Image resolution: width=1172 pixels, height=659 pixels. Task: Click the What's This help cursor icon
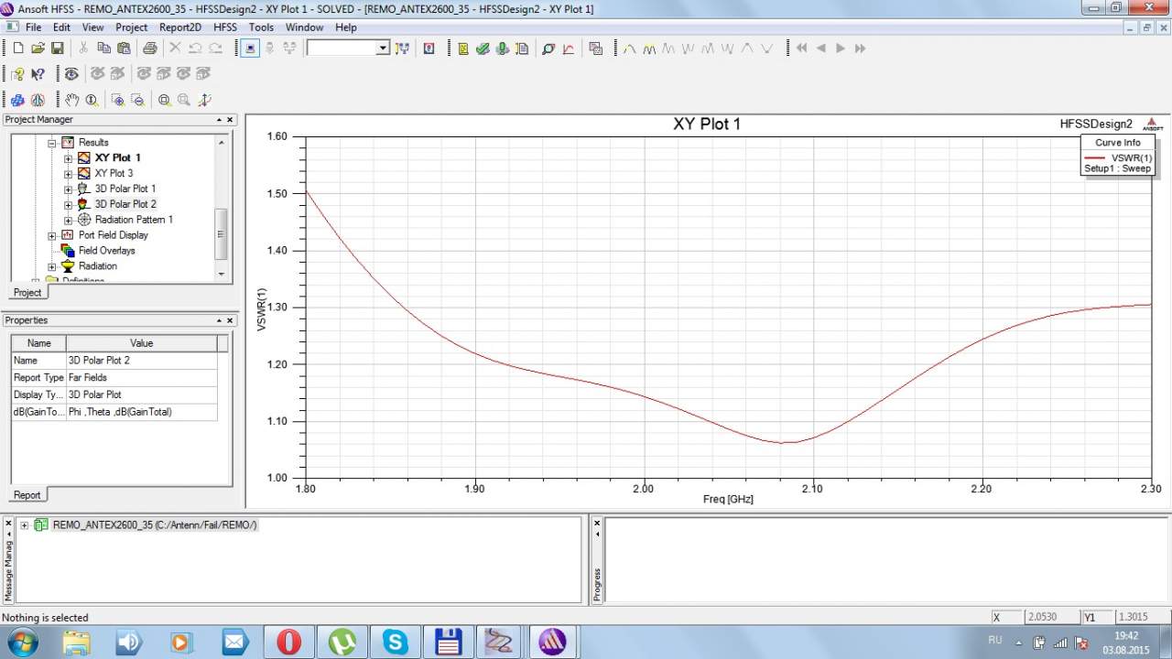point(38,74)
